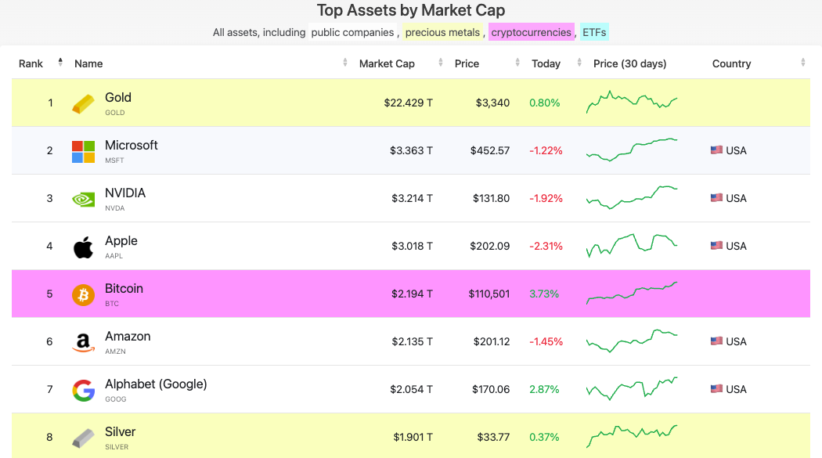Sort by the Country column arrows
822x458 pixels.
click(802, 63)
